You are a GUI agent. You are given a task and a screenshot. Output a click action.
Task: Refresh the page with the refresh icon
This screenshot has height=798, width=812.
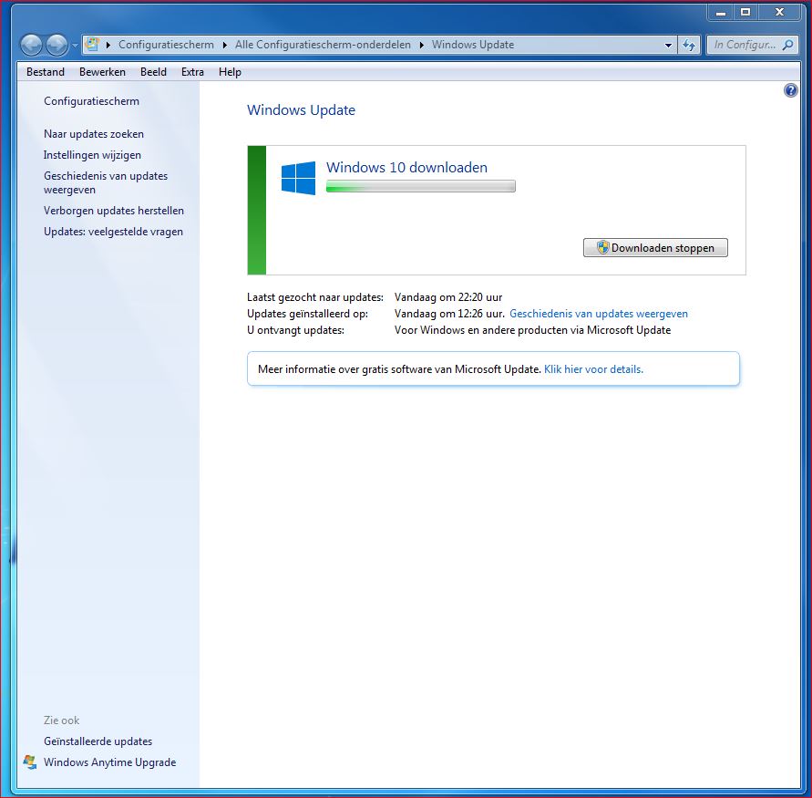tap(689, 45)
